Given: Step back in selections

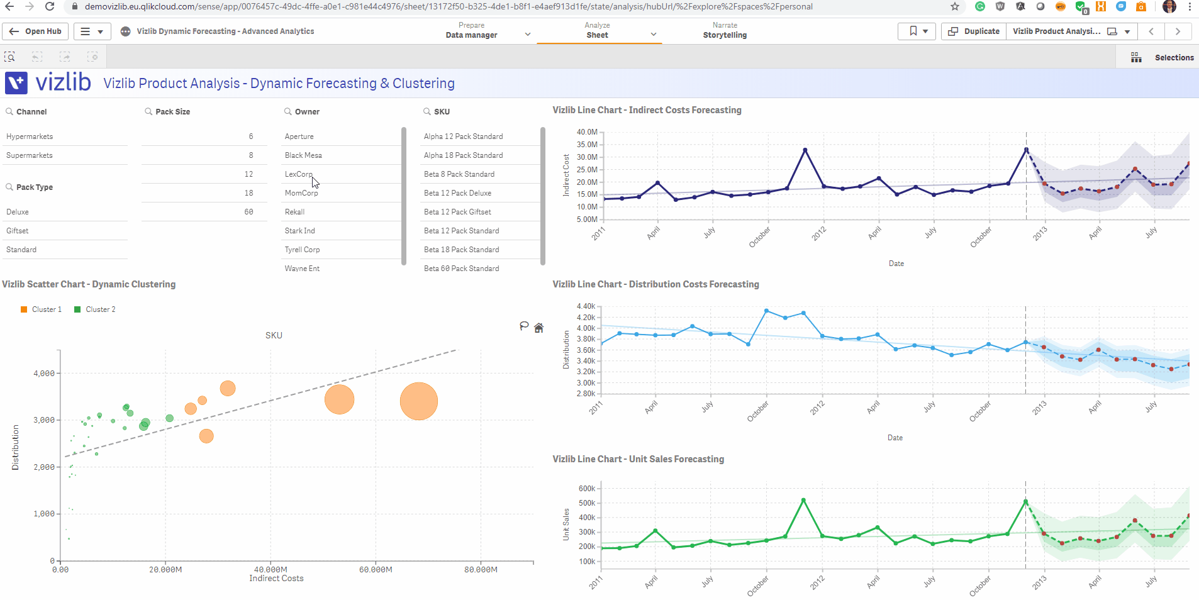Looking at the screenshot, I should 37,57.
